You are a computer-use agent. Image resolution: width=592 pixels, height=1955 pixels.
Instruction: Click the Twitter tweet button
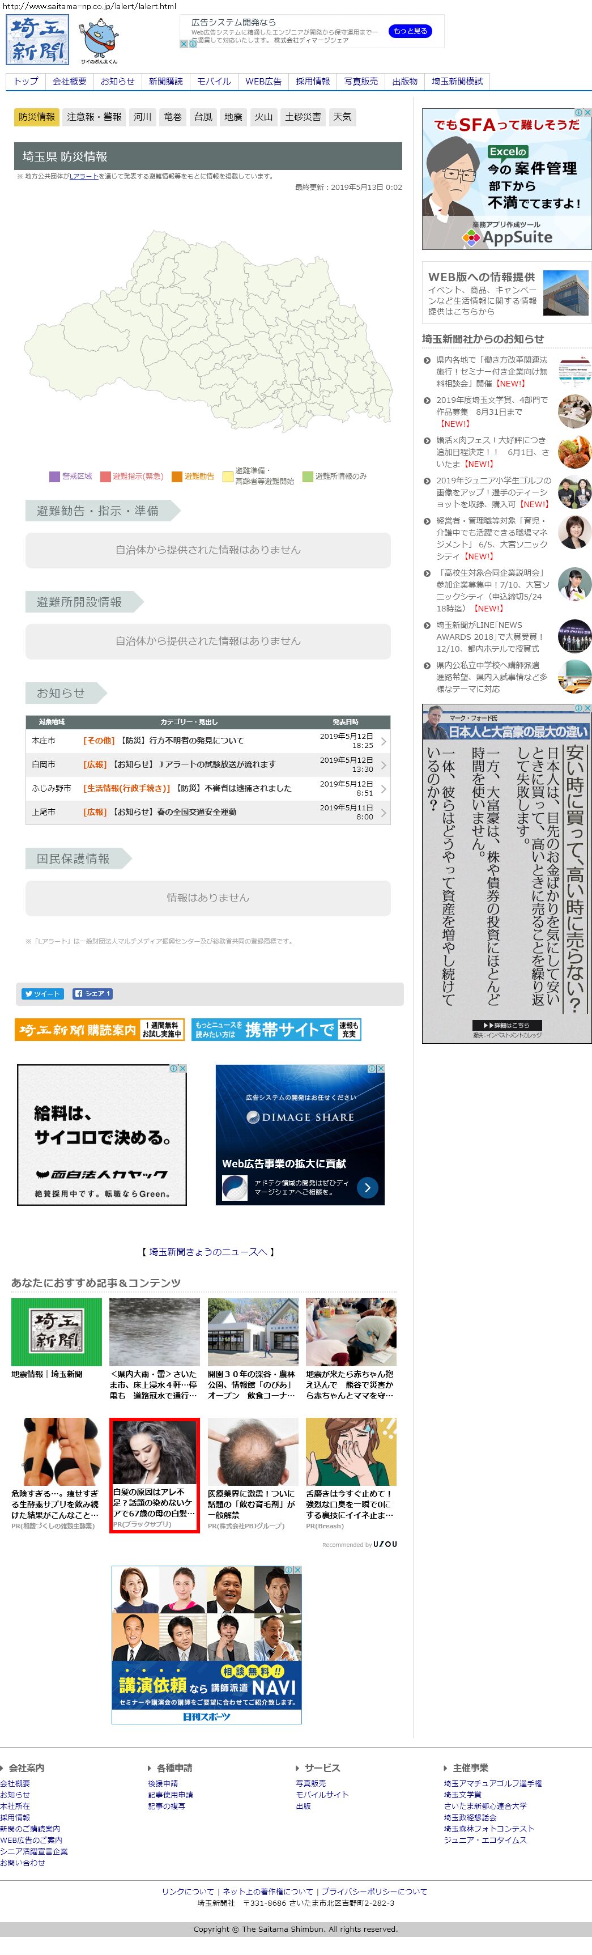pos(42,993)
